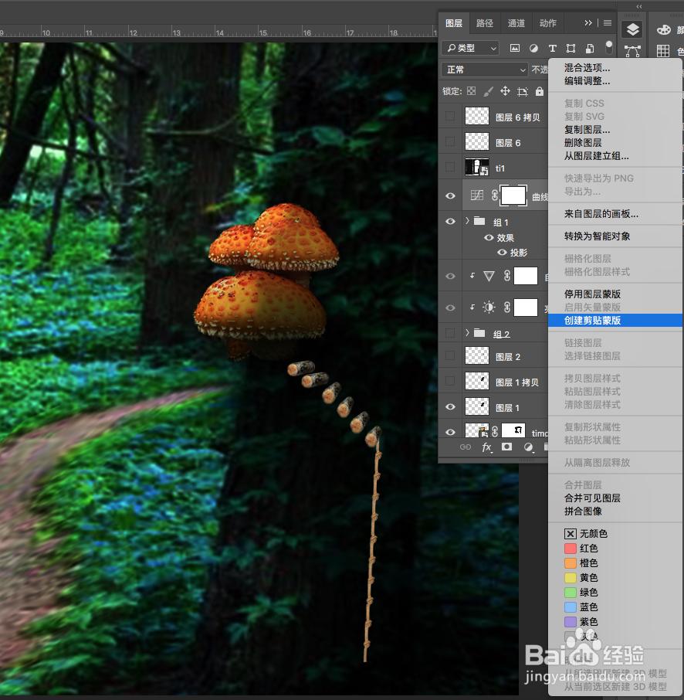Switch to the 通道 tab
The image size is (684, 700).
516,23
